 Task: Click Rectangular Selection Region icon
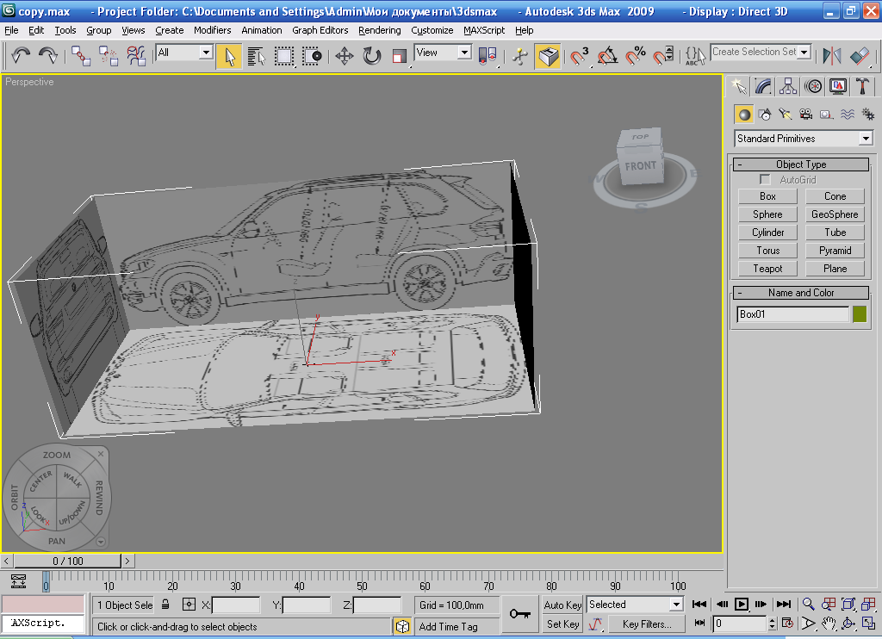point(284,56)
